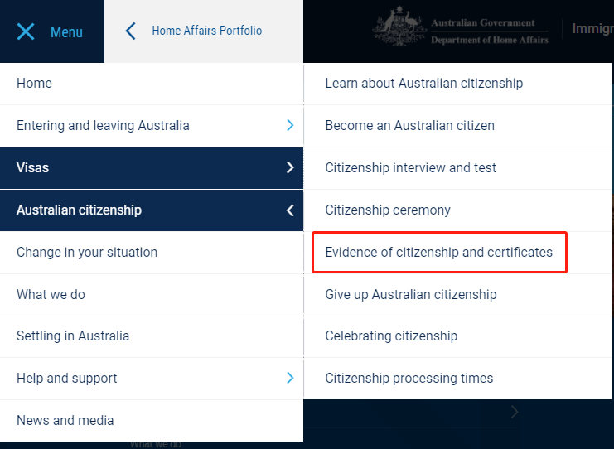Viewport: 614px width, 449px height.
Task: Go to Settling in Australia
Action: (73, 336)
